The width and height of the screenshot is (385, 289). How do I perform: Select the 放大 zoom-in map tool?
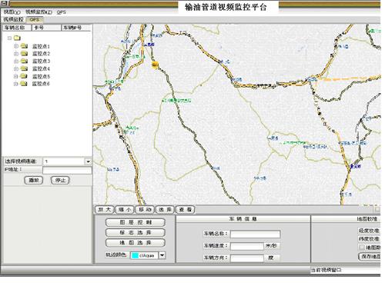point(105,210)
